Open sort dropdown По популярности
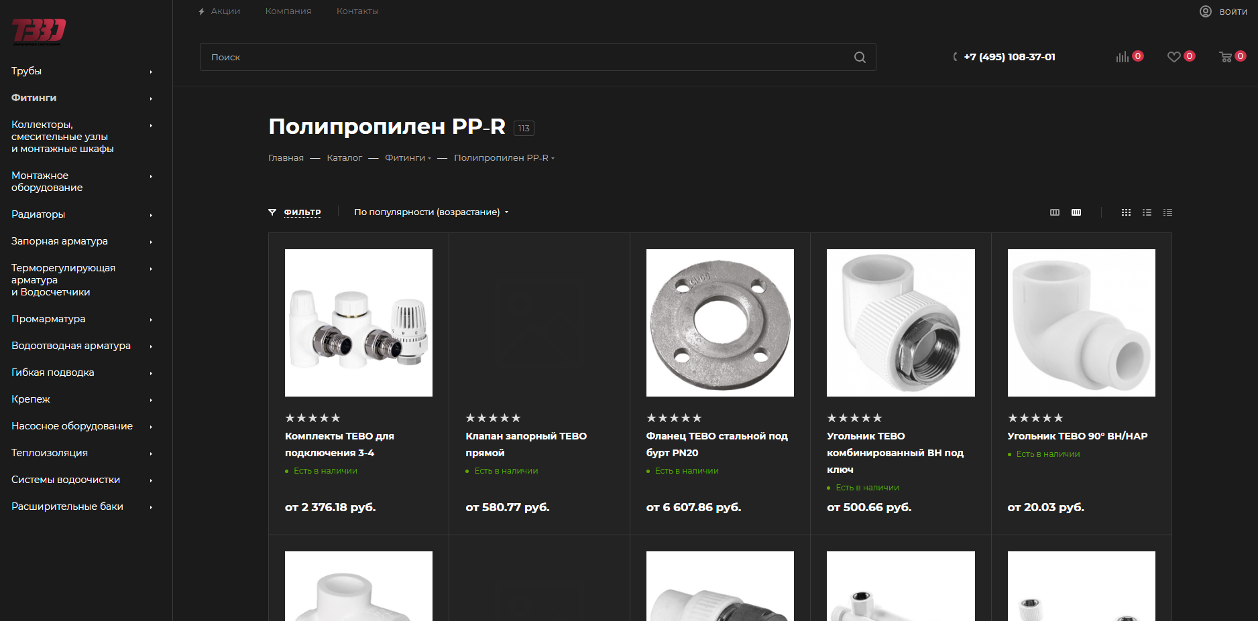Screen dimensions: 1258x621 (431, 212)
